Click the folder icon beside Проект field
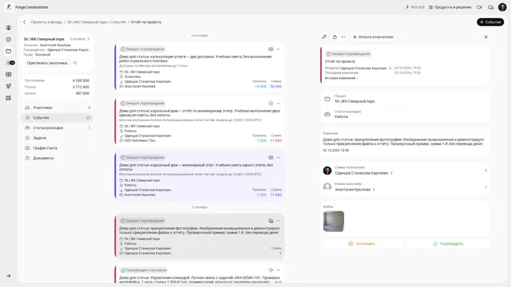Image resolution: width=511 pixels, height=287 pixels. [327, 99]
